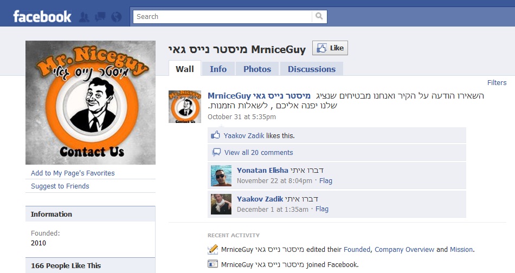Screen dimensions: 515x273
Task: Click the comment bubble icon
Action: (x=216, y=152)
